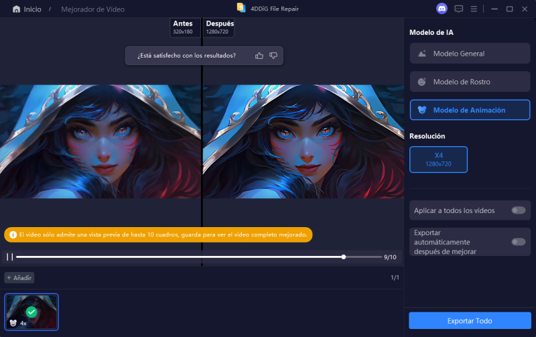The height and width of the screenshot is (337, 536).
Task: Click the Resolución heading
Action: pyautogui.click(x=427, y=136)
